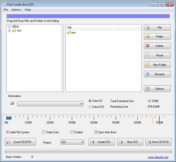Click the blue size indicator on scale
176x162 pixels.
[x=9, y=118]
